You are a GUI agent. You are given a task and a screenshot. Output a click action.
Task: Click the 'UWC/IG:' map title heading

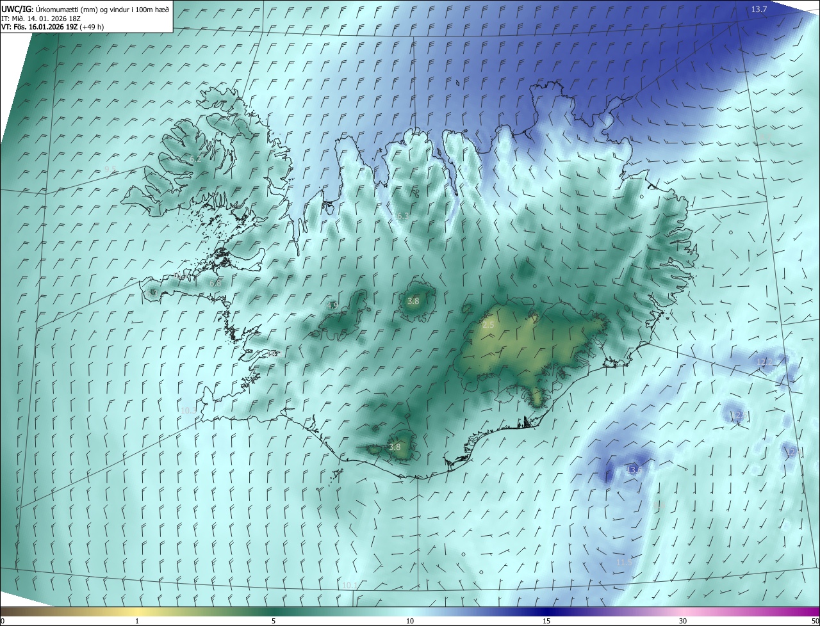(x=16, y=9)
